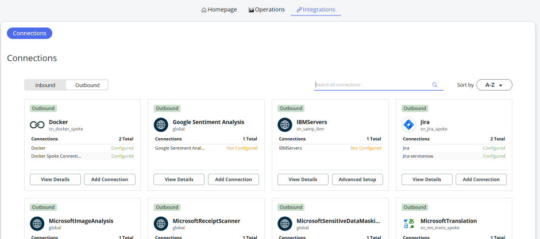This screenshot has height=239, width=540.
Task: Click the MicrosoftTranslation card title
Action: pos(449,221)
